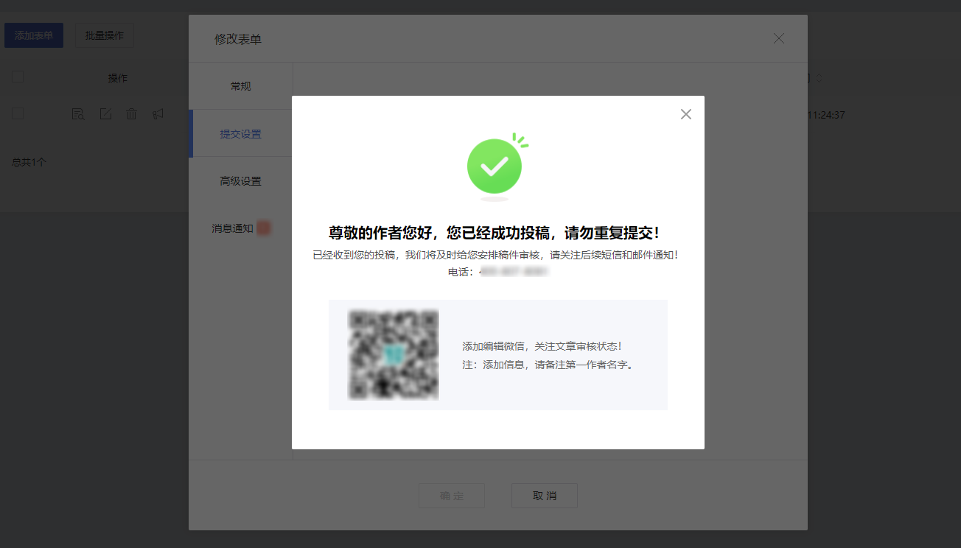Click the 修改表单 dialog title
Screen dimensions: 961x548
(238, 39)
